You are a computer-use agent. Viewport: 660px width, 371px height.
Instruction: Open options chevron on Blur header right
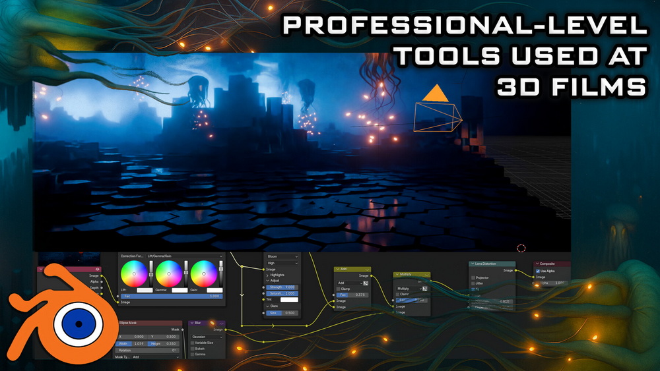point(221,323)
